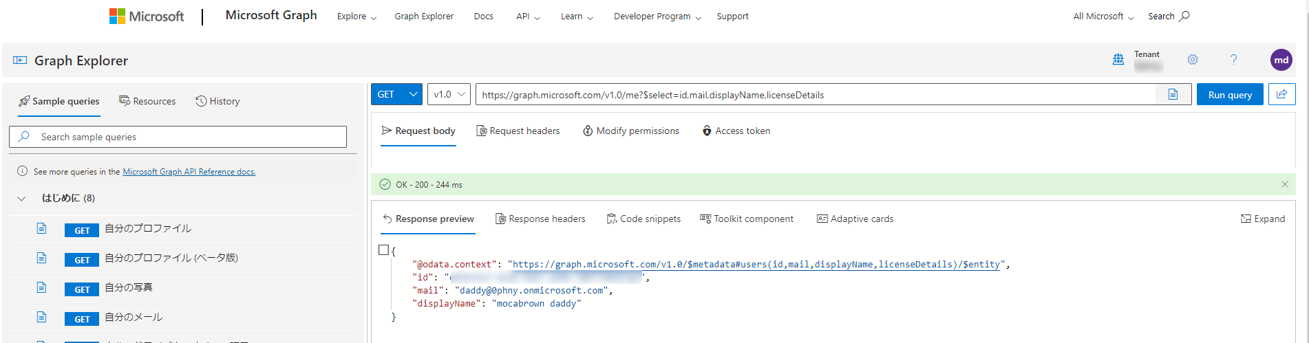1309x343 pixels.
Task: Click the info icon beside See more queries
Action: [x=22, y=171]
